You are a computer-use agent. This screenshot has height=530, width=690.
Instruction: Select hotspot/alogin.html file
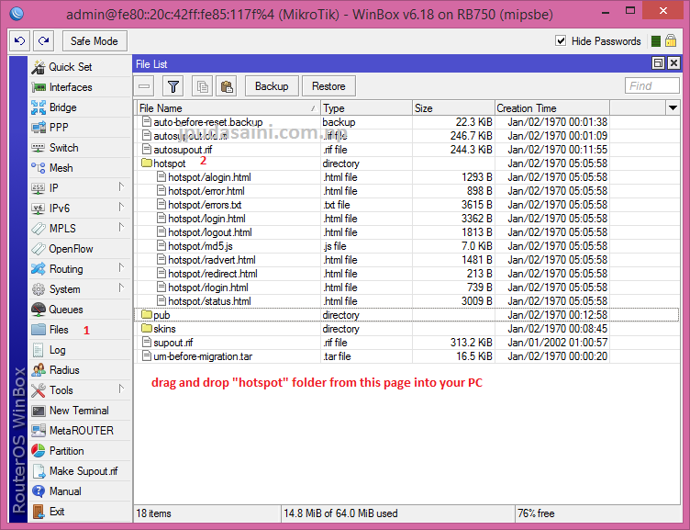tap(406, 177)
